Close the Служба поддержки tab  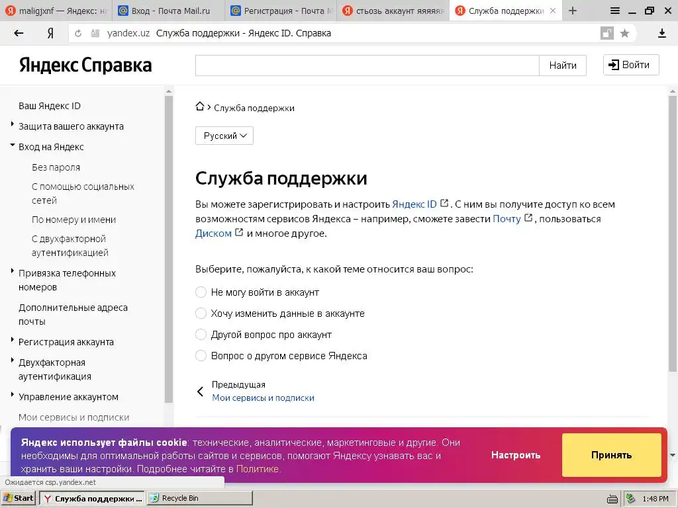click(x=553, y=11)
